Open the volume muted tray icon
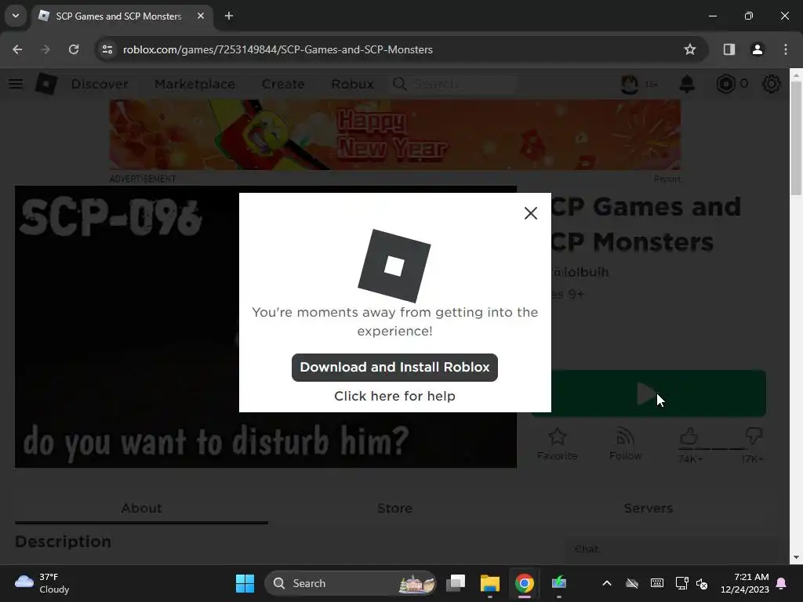 702,583
